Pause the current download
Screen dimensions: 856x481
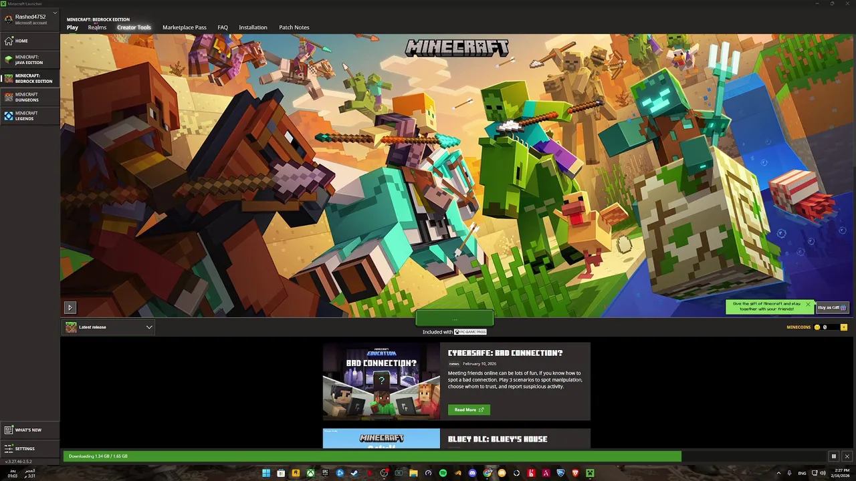coord(833,456)
